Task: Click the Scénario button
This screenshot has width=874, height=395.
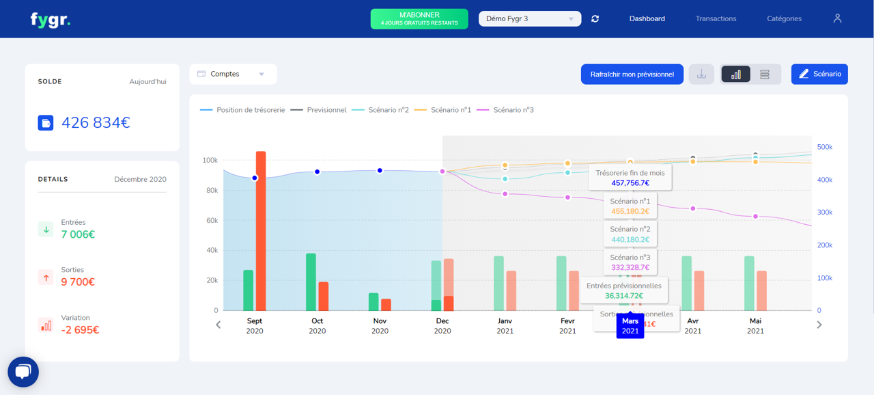Action: tap(819, 74)
